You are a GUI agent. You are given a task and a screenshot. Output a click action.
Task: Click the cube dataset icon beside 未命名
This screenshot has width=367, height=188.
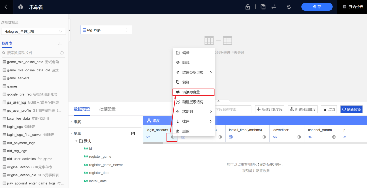(x=21, y=7)
